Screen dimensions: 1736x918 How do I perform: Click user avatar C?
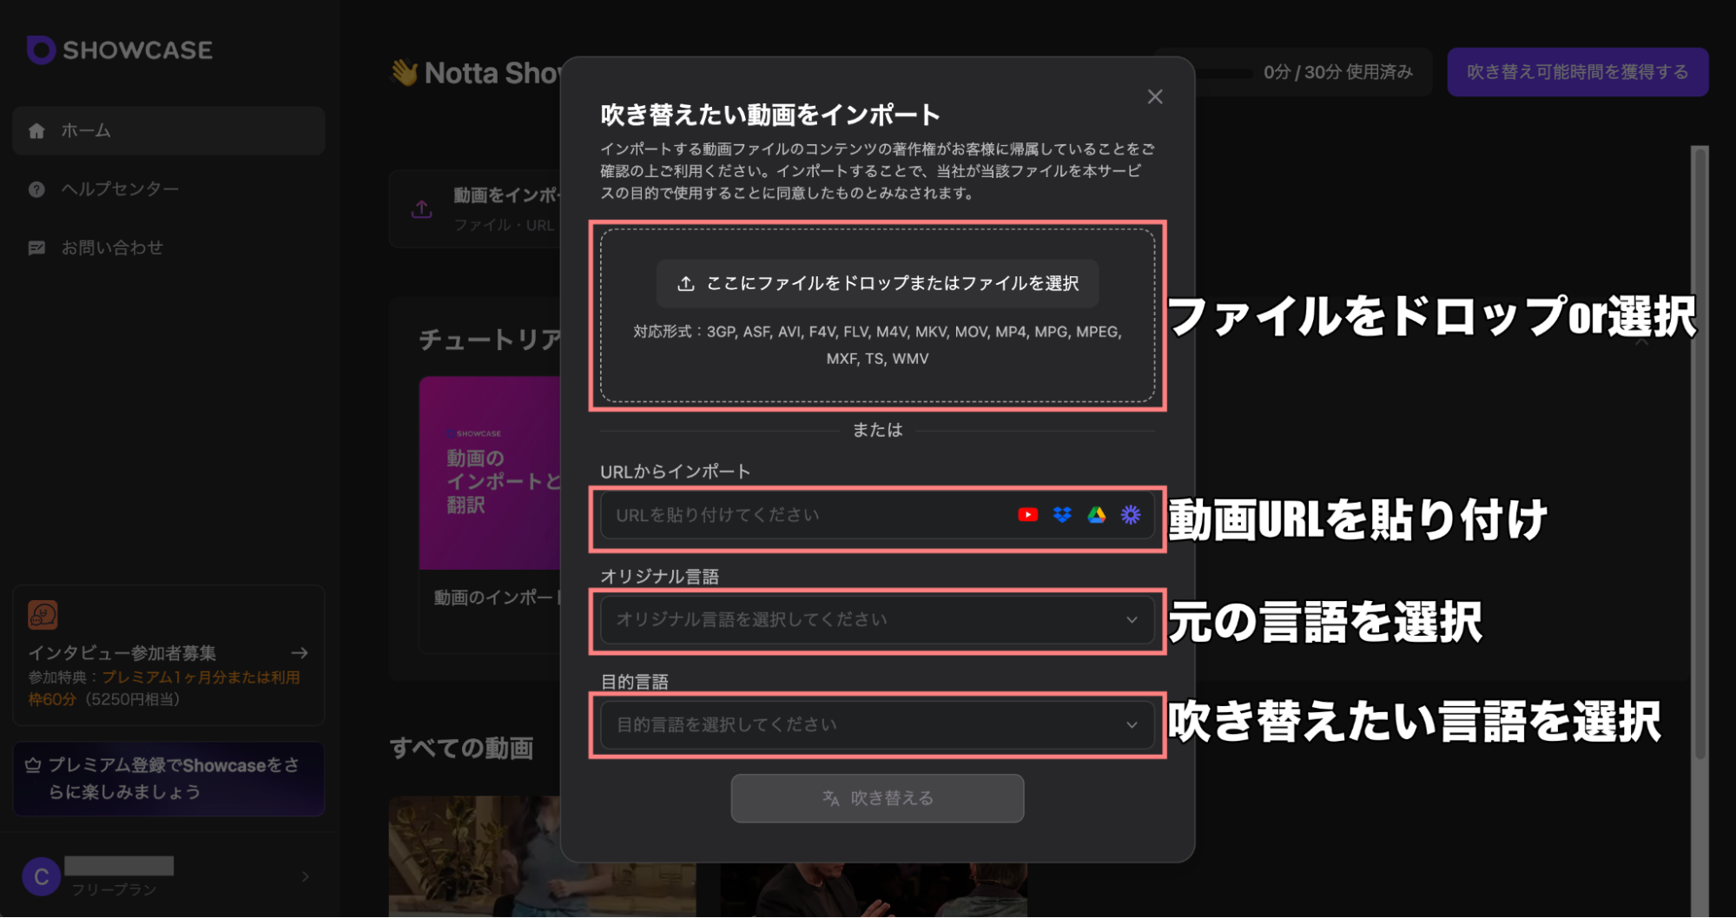pos(41,877)
